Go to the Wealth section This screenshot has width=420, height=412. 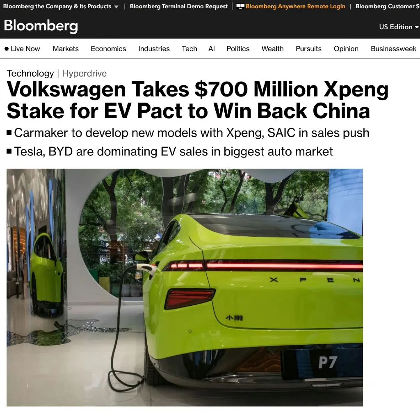pyautogui.click(x=272, y=49)
